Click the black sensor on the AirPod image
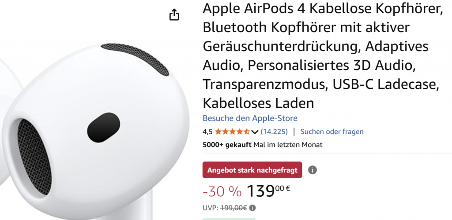Image resolution: width=452 pixels, height=220 pixels. coord(103,128)
